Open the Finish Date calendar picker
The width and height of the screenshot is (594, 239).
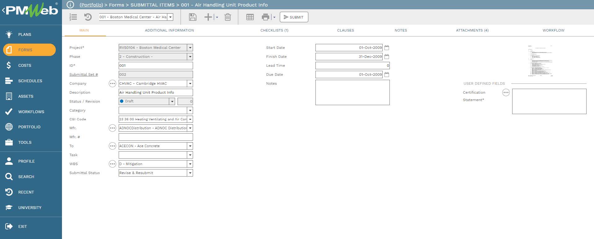click(387, 57)
